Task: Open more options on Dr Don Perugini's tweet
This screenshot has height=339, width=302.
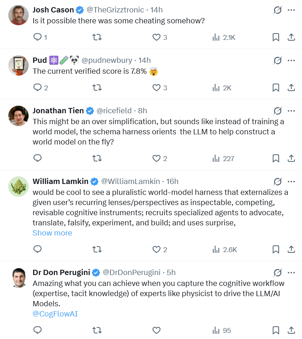Action: click(x=291, y=273)
